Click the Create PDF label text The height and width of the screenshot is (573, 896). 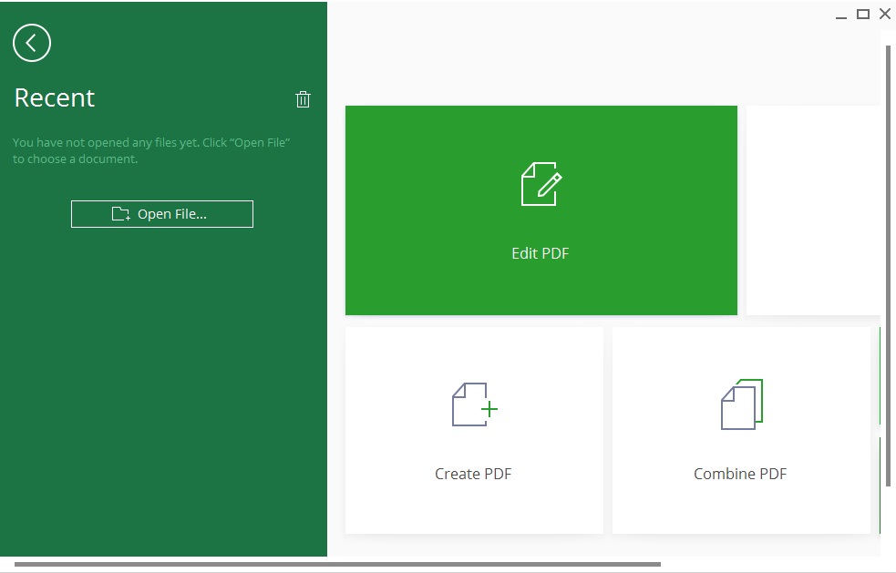(473, 474)
